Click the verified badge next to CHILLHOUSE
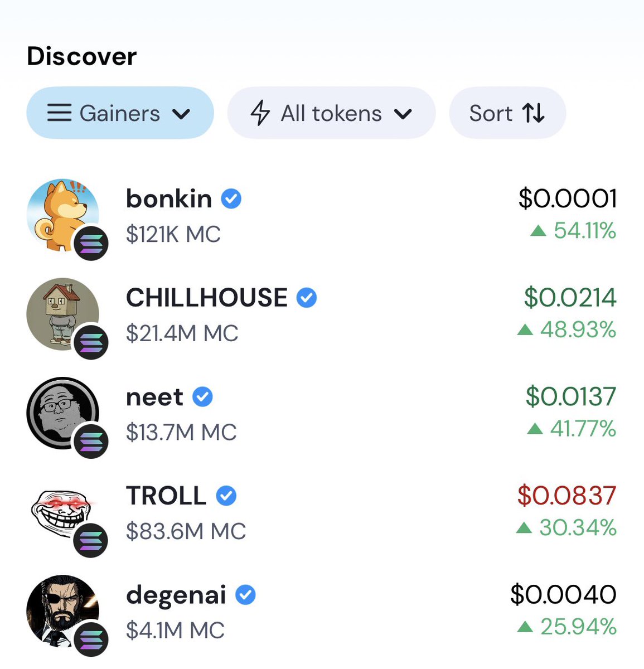This screenshot has width=644, height=669. [306, 298]
